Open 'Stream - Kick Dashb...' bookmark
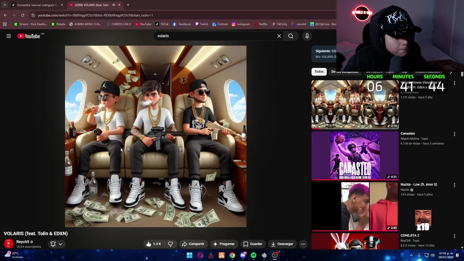Image resolution: width=464 pixels, height=261 pixels. pos(30,24)
